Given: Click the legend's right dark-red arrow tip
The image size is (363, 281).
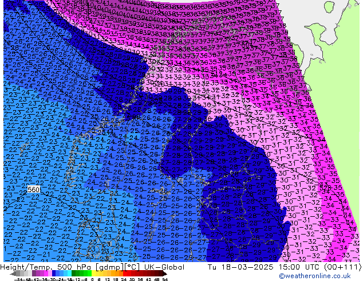Looking at the screenshot, I should 166,274.
